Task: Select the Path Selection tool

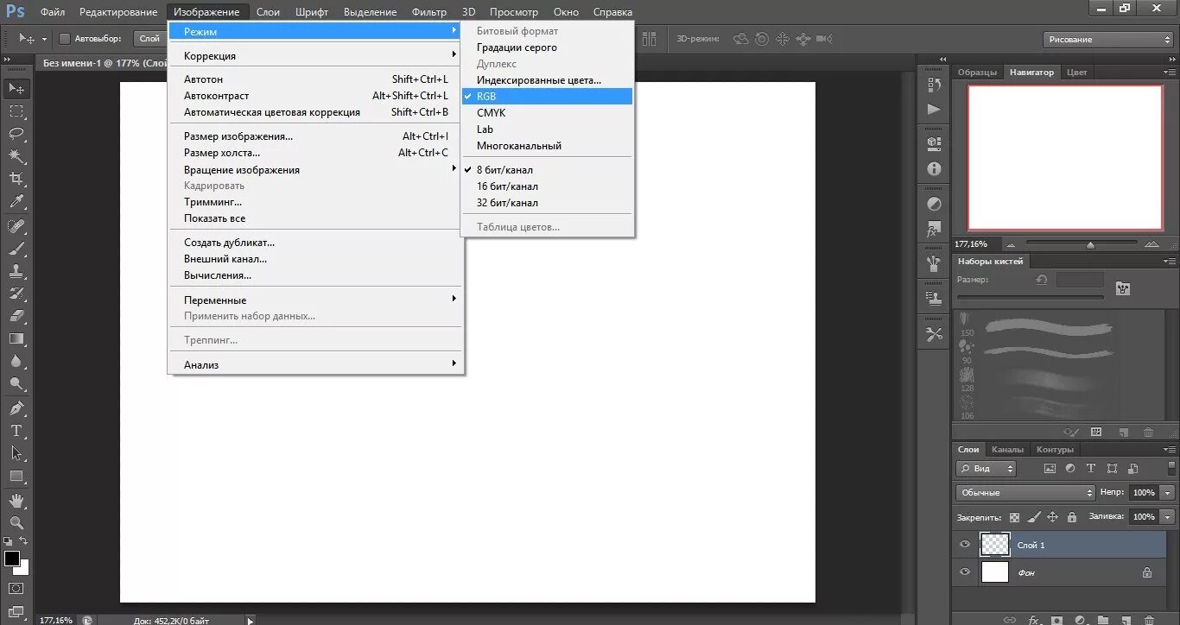Action: (16, 453)
